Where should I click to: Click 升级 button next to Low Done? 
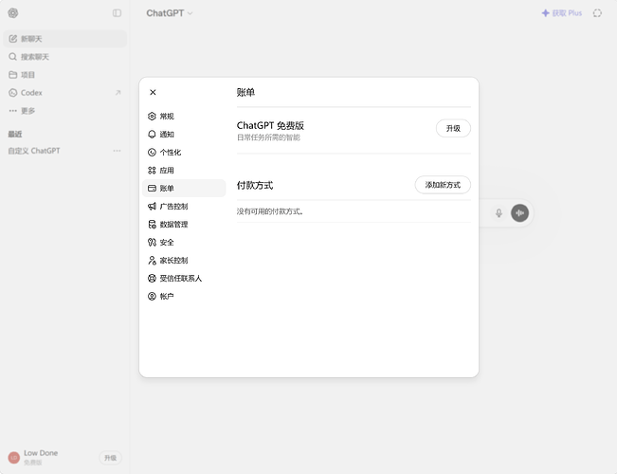[110, 458]
